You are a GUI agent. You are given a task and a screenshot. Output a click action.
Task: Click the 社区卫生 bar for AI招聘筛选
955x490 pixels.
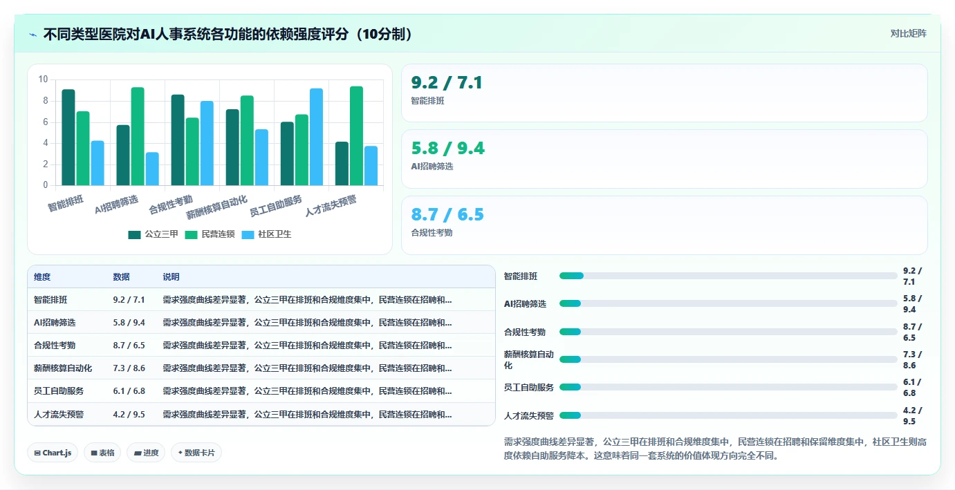[152, 169]
